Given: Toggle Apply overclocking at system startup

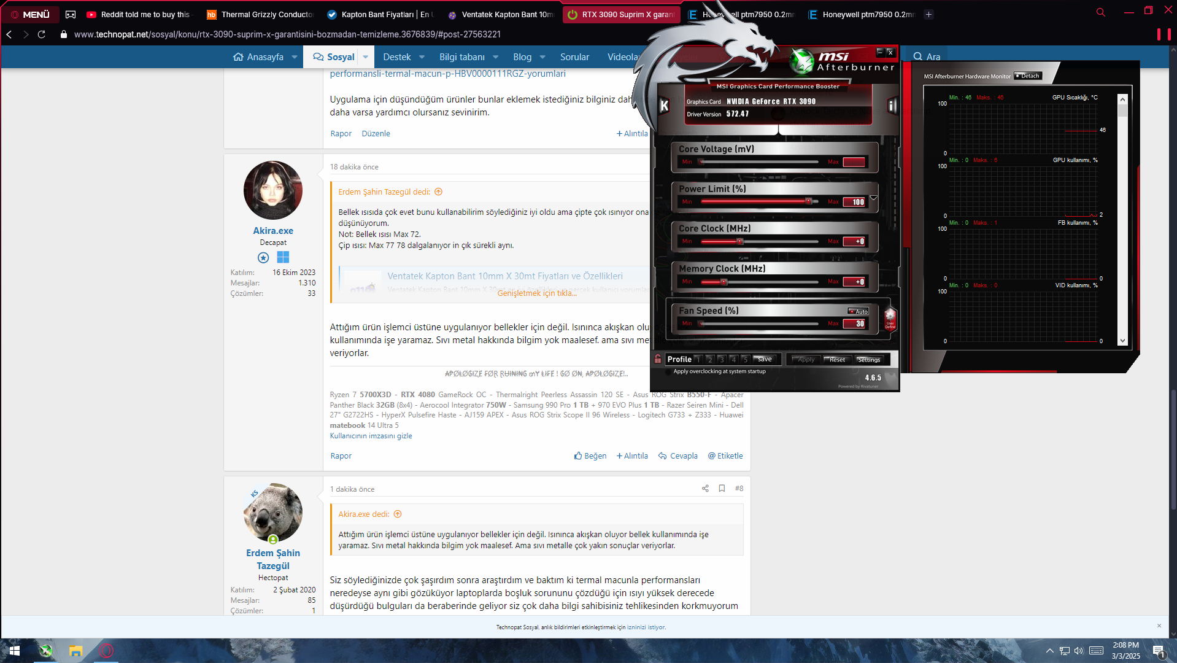Looking at the screenshot, I should tap(668, 371).
